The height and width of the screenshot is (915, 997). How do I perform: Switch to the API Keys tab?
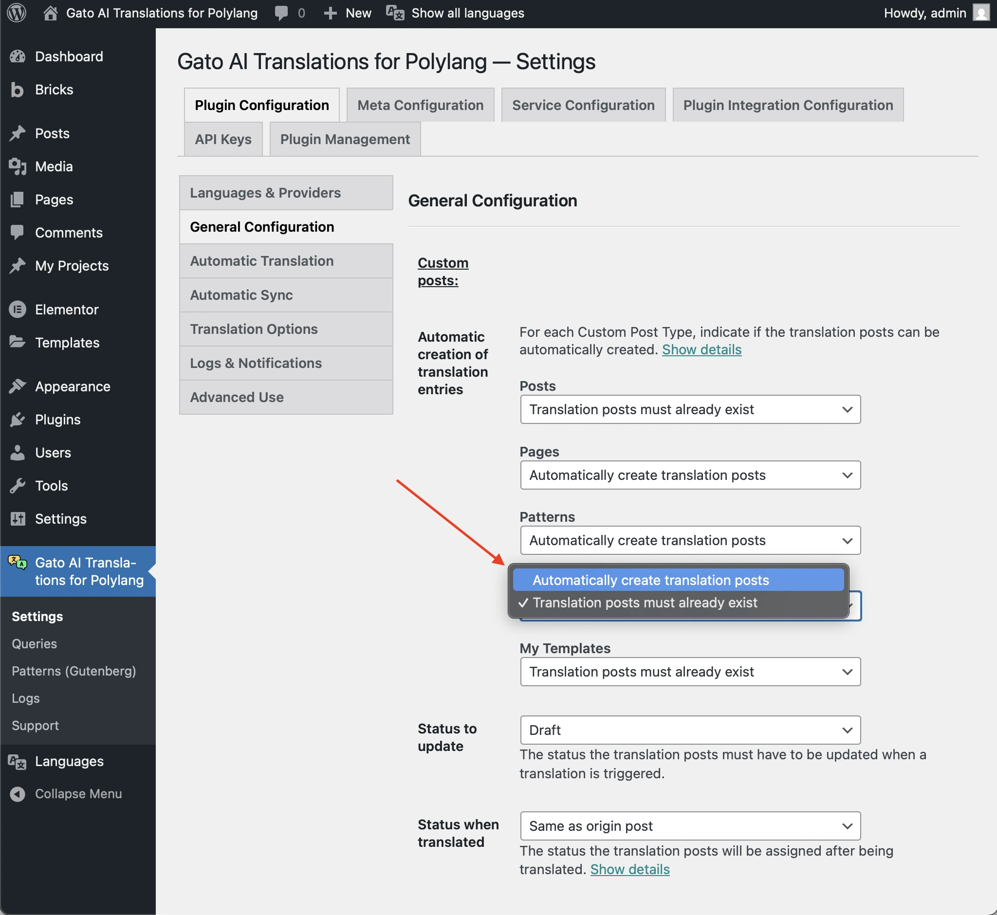point(223,139)
